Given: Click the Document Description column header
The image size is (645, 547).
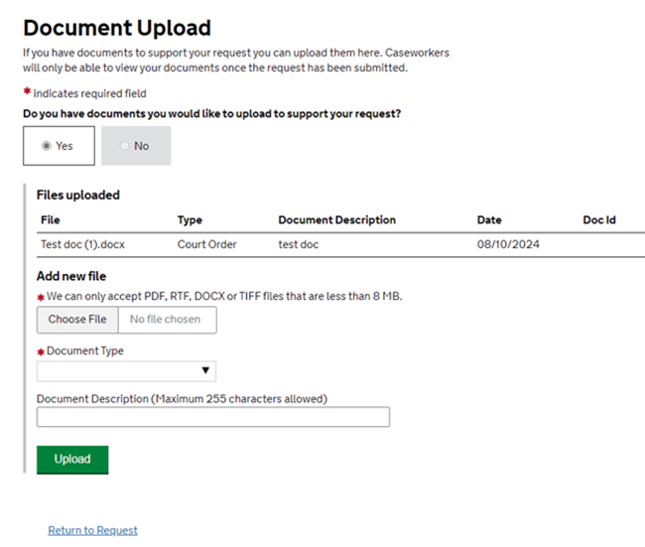Looking at the screenshot, I should point(336,220).
